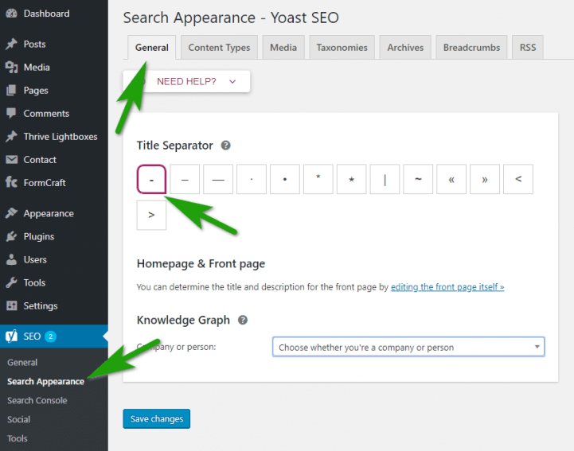Open Social in the SEO submenu
Screen dimensions: 574x451
point(18,419)
